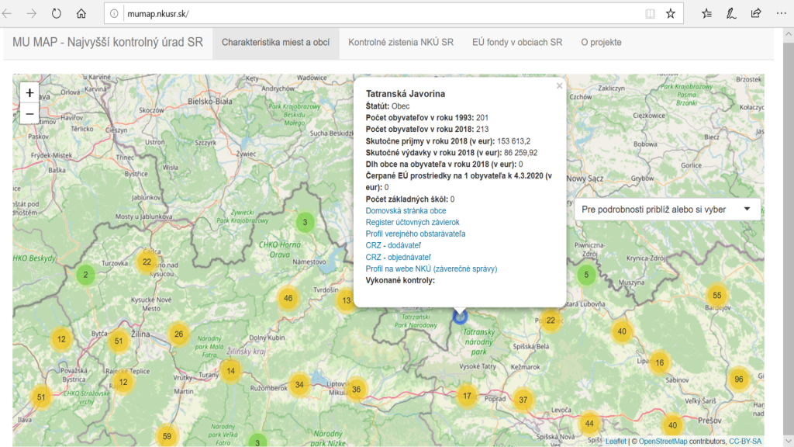
Task: Click cluster marker 40 near Prešov
Action: tap(672, 426)
